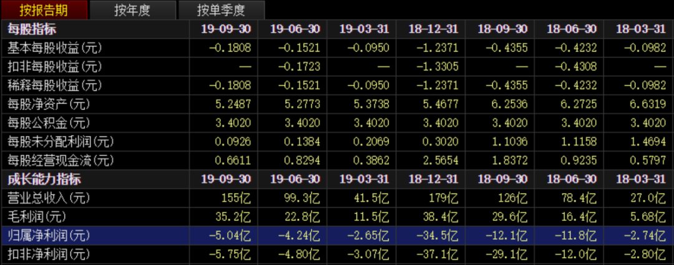Click the 27.0亿 营业总收入 value
This screenshot has height=265, width=674.
648,198
